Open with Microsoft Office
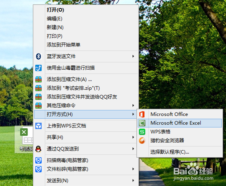The height and width of the screenshot is (186, 226). point(180,114)
